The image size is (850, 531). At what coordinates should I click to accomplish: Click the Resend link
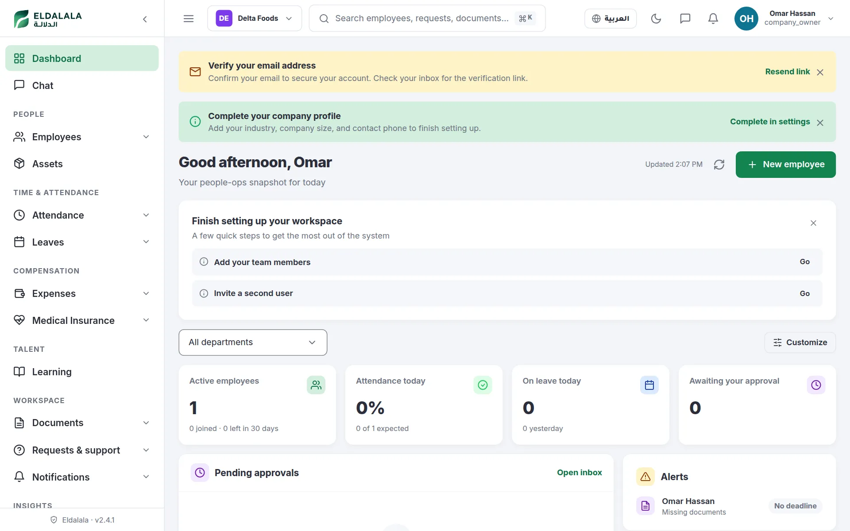click(x=787, y=72)
